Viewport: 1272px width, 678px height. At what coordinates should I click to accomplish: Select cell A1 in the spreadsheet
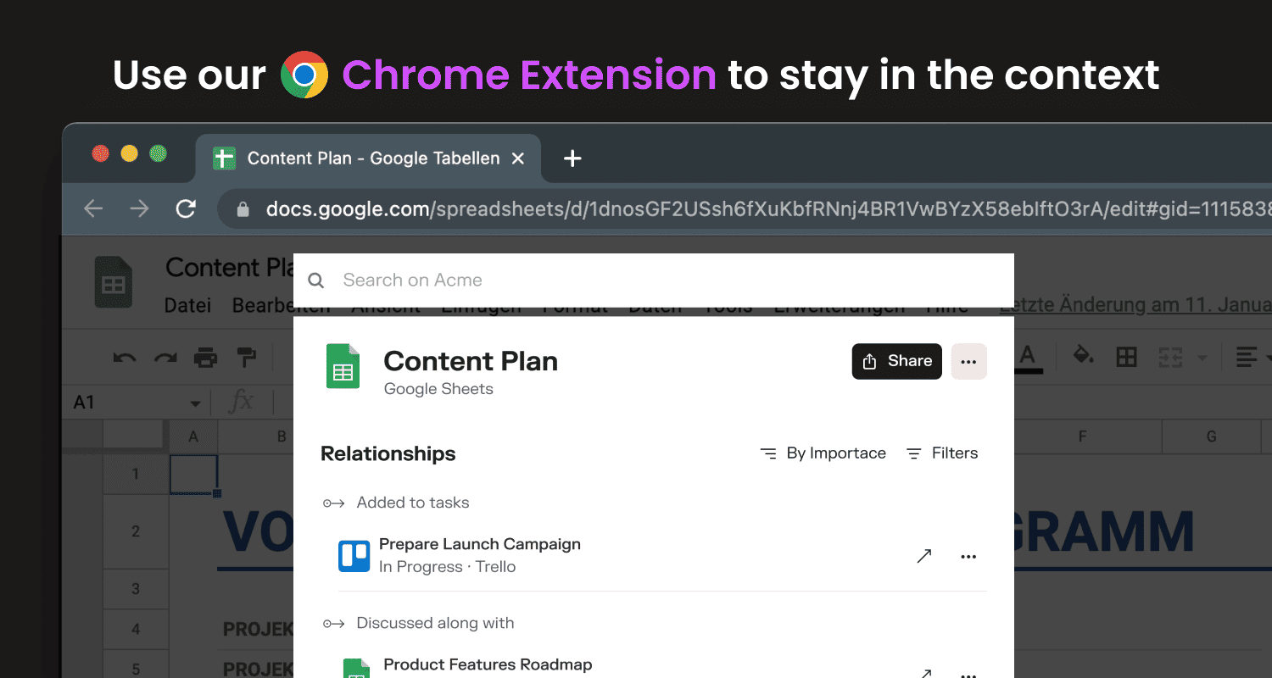(x=193, y=475)
